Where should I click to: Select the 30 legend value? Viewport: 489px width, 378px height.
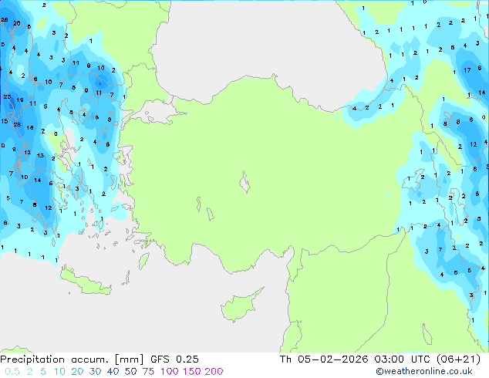(95, 372)
